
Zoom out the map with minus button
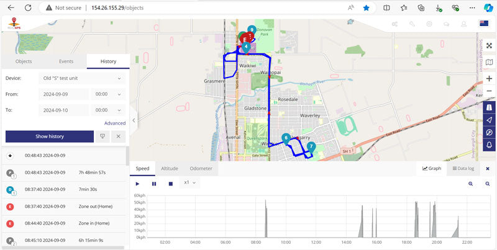tap(490, 91)
